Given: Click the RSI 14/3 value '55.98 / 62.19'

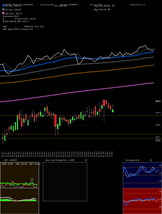Looking at the screenshot, I should pyautogui.click(x=29, y=19).
